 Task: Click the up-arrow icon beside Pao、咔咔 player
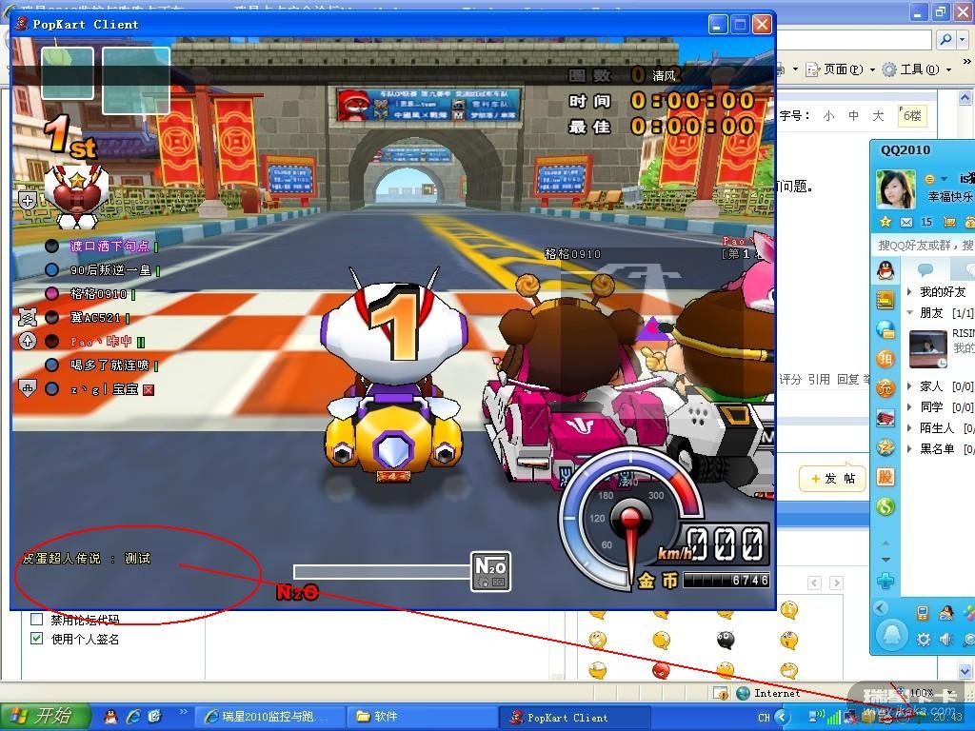coord(28,341)
